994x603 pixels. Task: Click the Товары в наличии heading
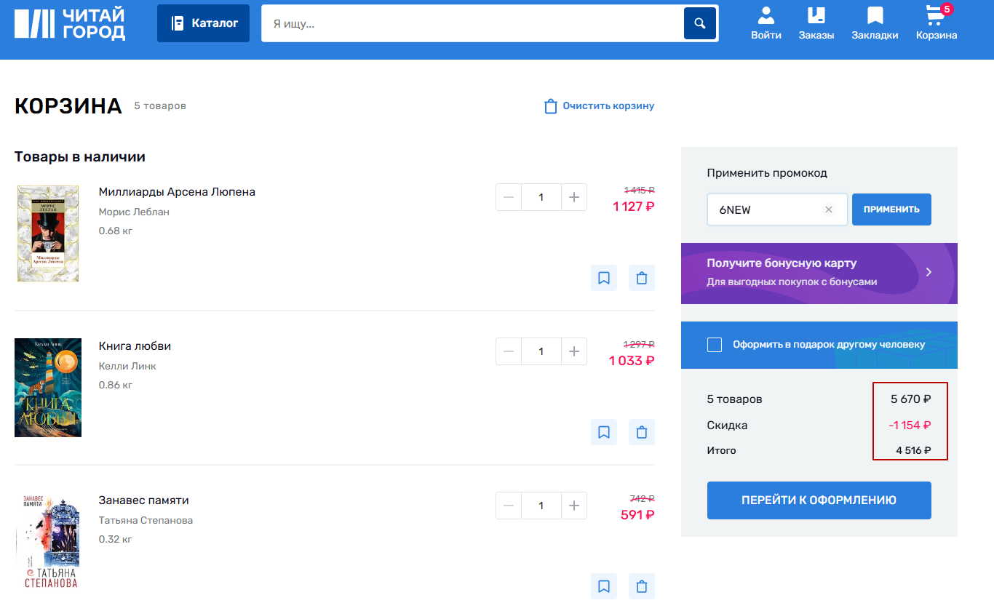(x=80, y=156)
